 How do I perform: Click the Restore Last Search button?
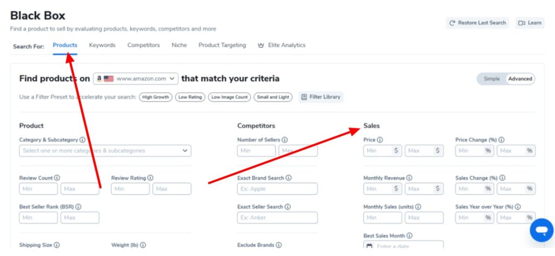[x=477, y=23]
